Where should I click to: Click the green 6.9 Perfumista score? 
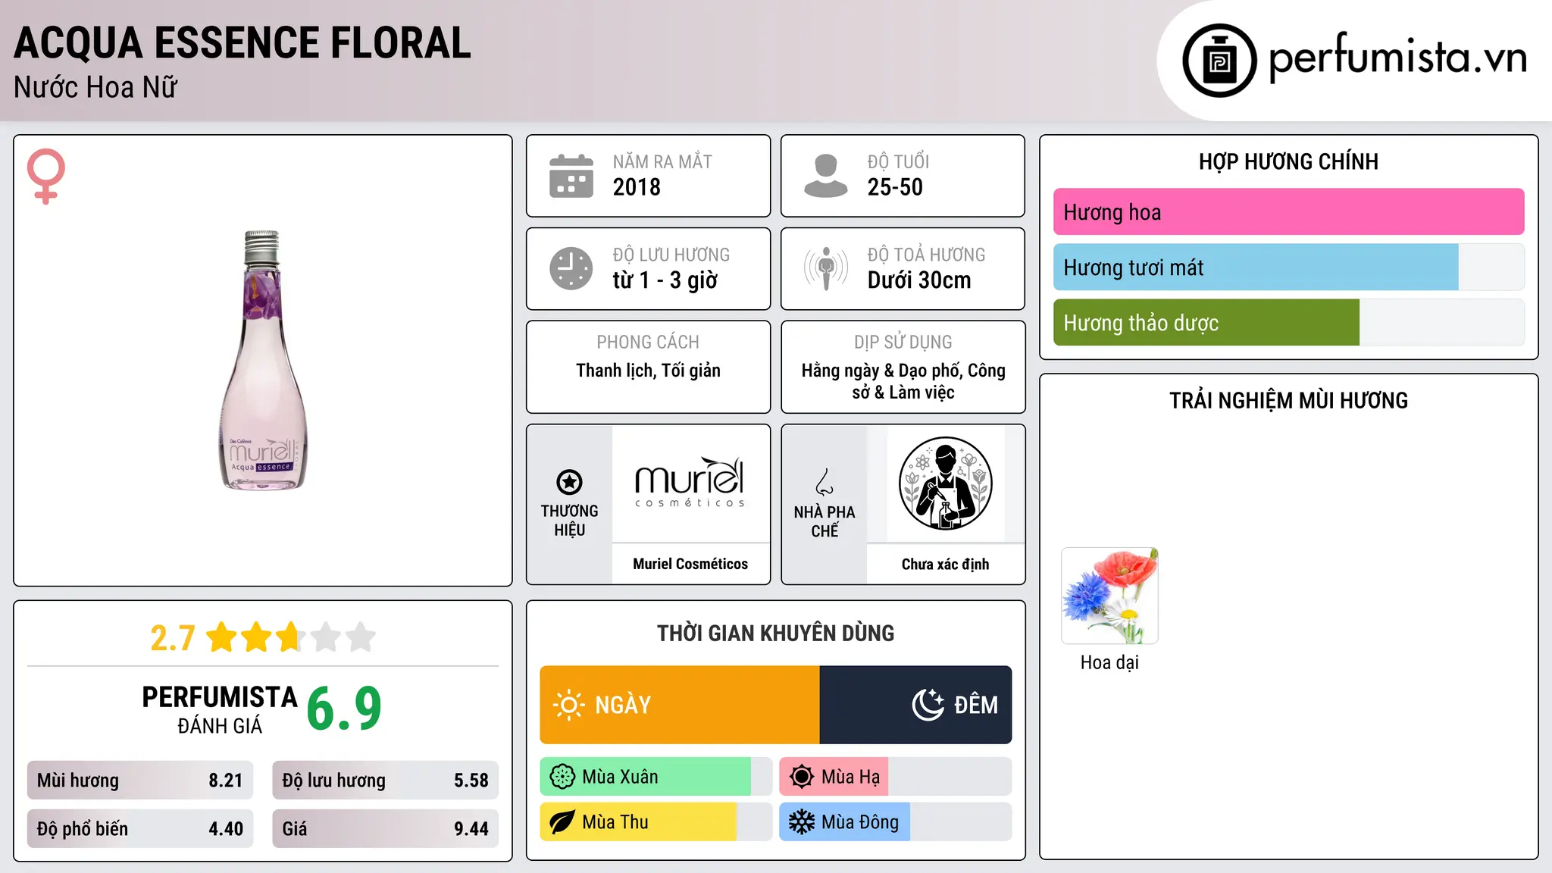344,709
